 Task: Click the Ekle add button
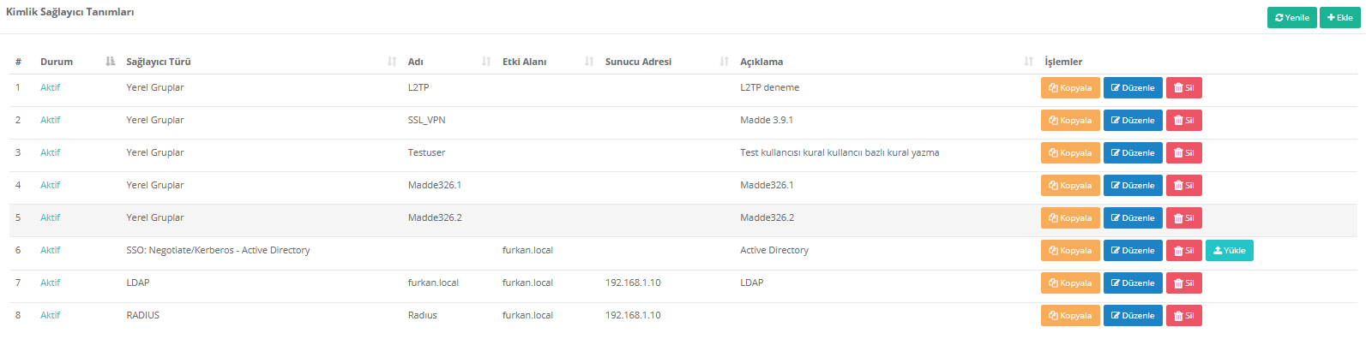tap(1339, 18)
